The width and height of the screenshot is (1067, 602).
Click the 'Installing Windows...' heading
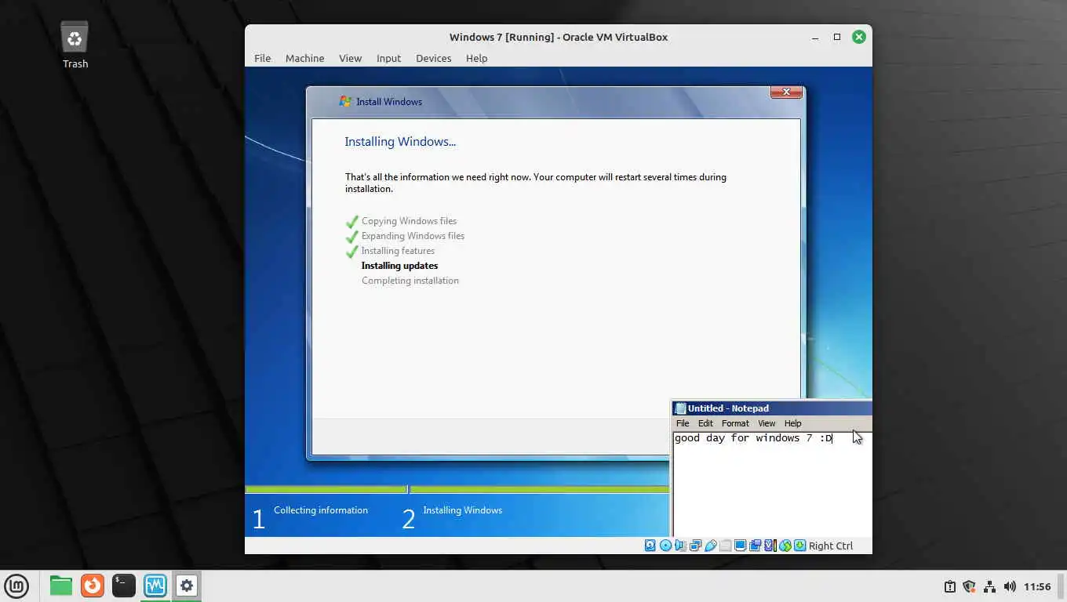tap(400, 142)
